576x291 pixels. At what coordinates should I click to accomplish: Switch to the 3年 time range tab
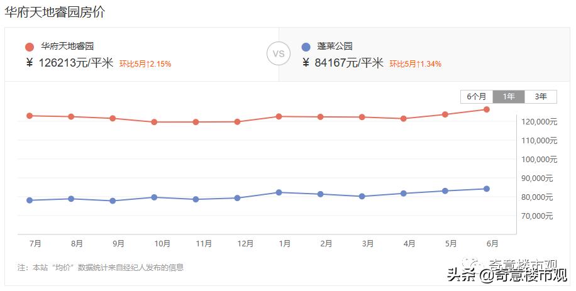541,96
